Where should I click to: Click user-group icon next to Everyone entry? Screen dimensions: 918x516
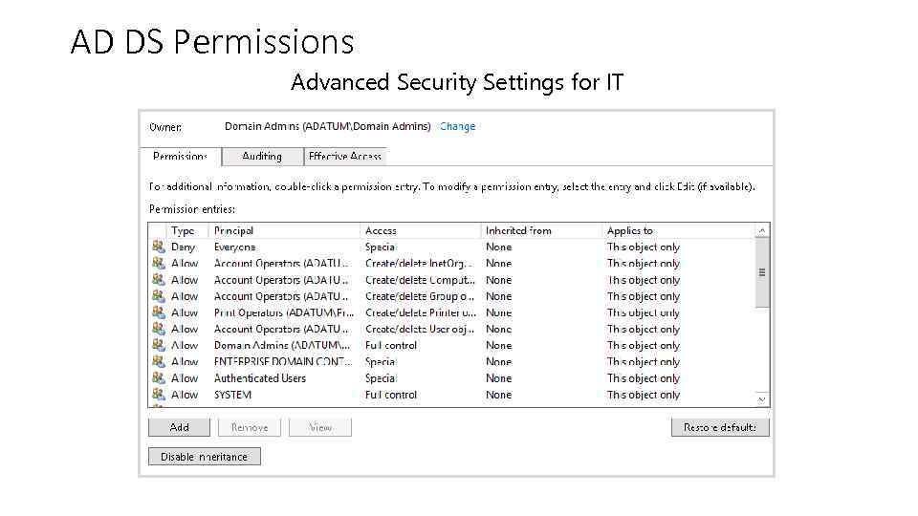pos(159,247)
